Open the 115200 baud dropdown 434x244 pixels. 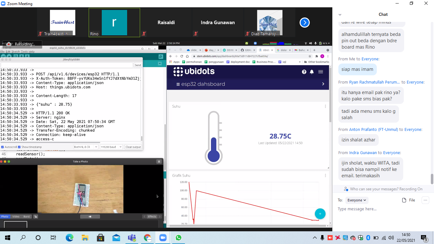point(111,147)
